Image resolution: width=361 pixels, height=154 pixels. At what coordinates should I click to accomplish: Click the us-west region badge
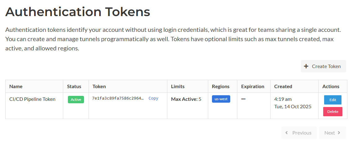coord(221,99)
